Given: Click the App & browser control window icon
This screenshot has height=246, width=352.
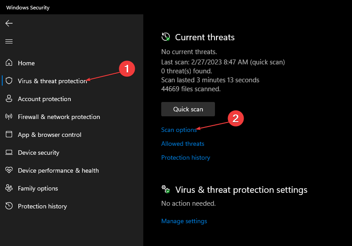Looking at the screenshot, I should point(9,135).
